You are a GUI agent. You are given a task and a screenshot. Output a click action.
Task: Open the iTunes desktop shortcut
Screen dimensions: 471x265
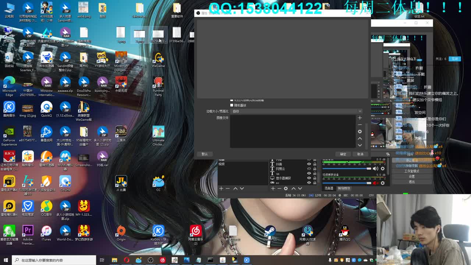[46, 233]
